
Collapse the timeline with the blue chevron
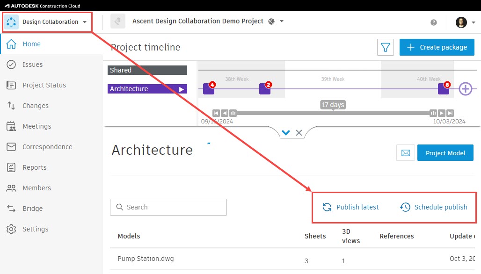click(286, 133)
